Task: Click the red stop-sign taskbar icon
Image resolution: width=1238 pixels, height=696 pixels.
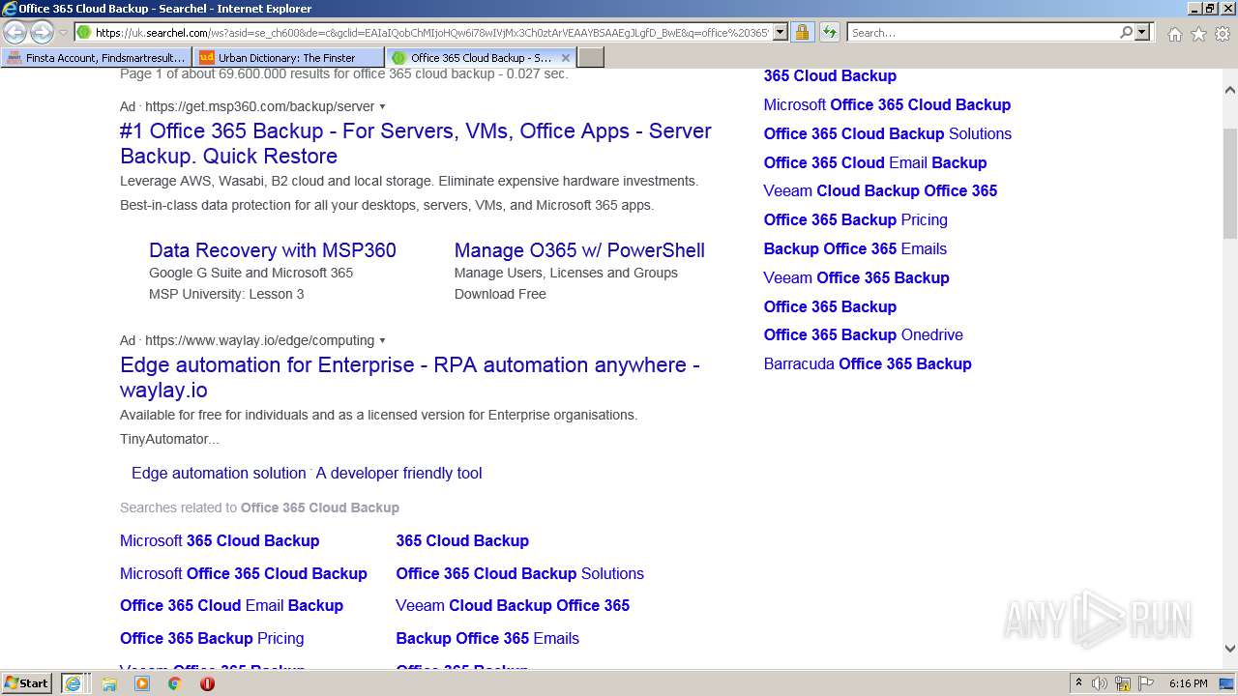Action: (x=207, y=683)
